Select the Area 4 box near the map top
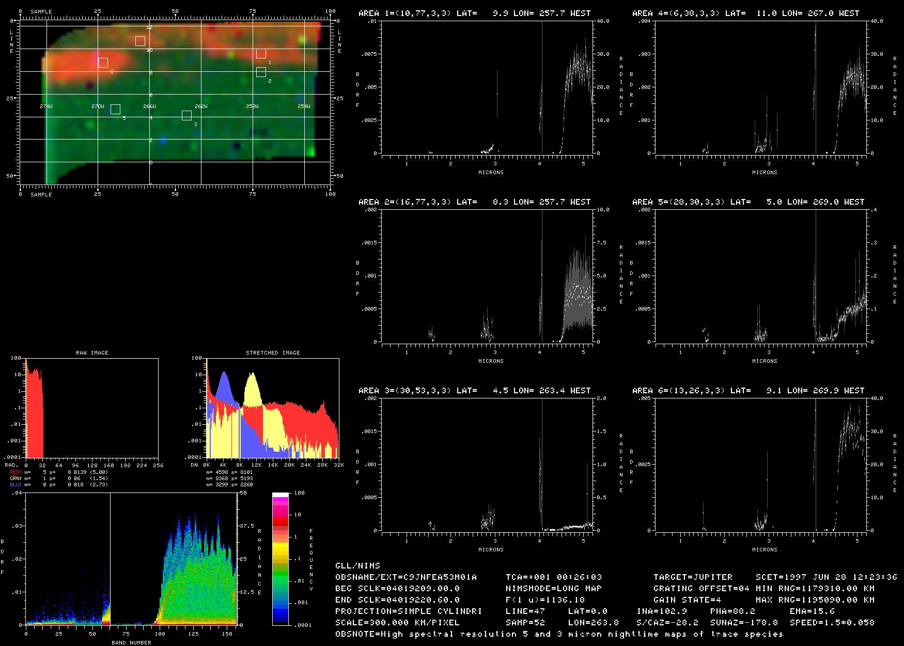Screen dimensions: 904x646 point(140,41)
